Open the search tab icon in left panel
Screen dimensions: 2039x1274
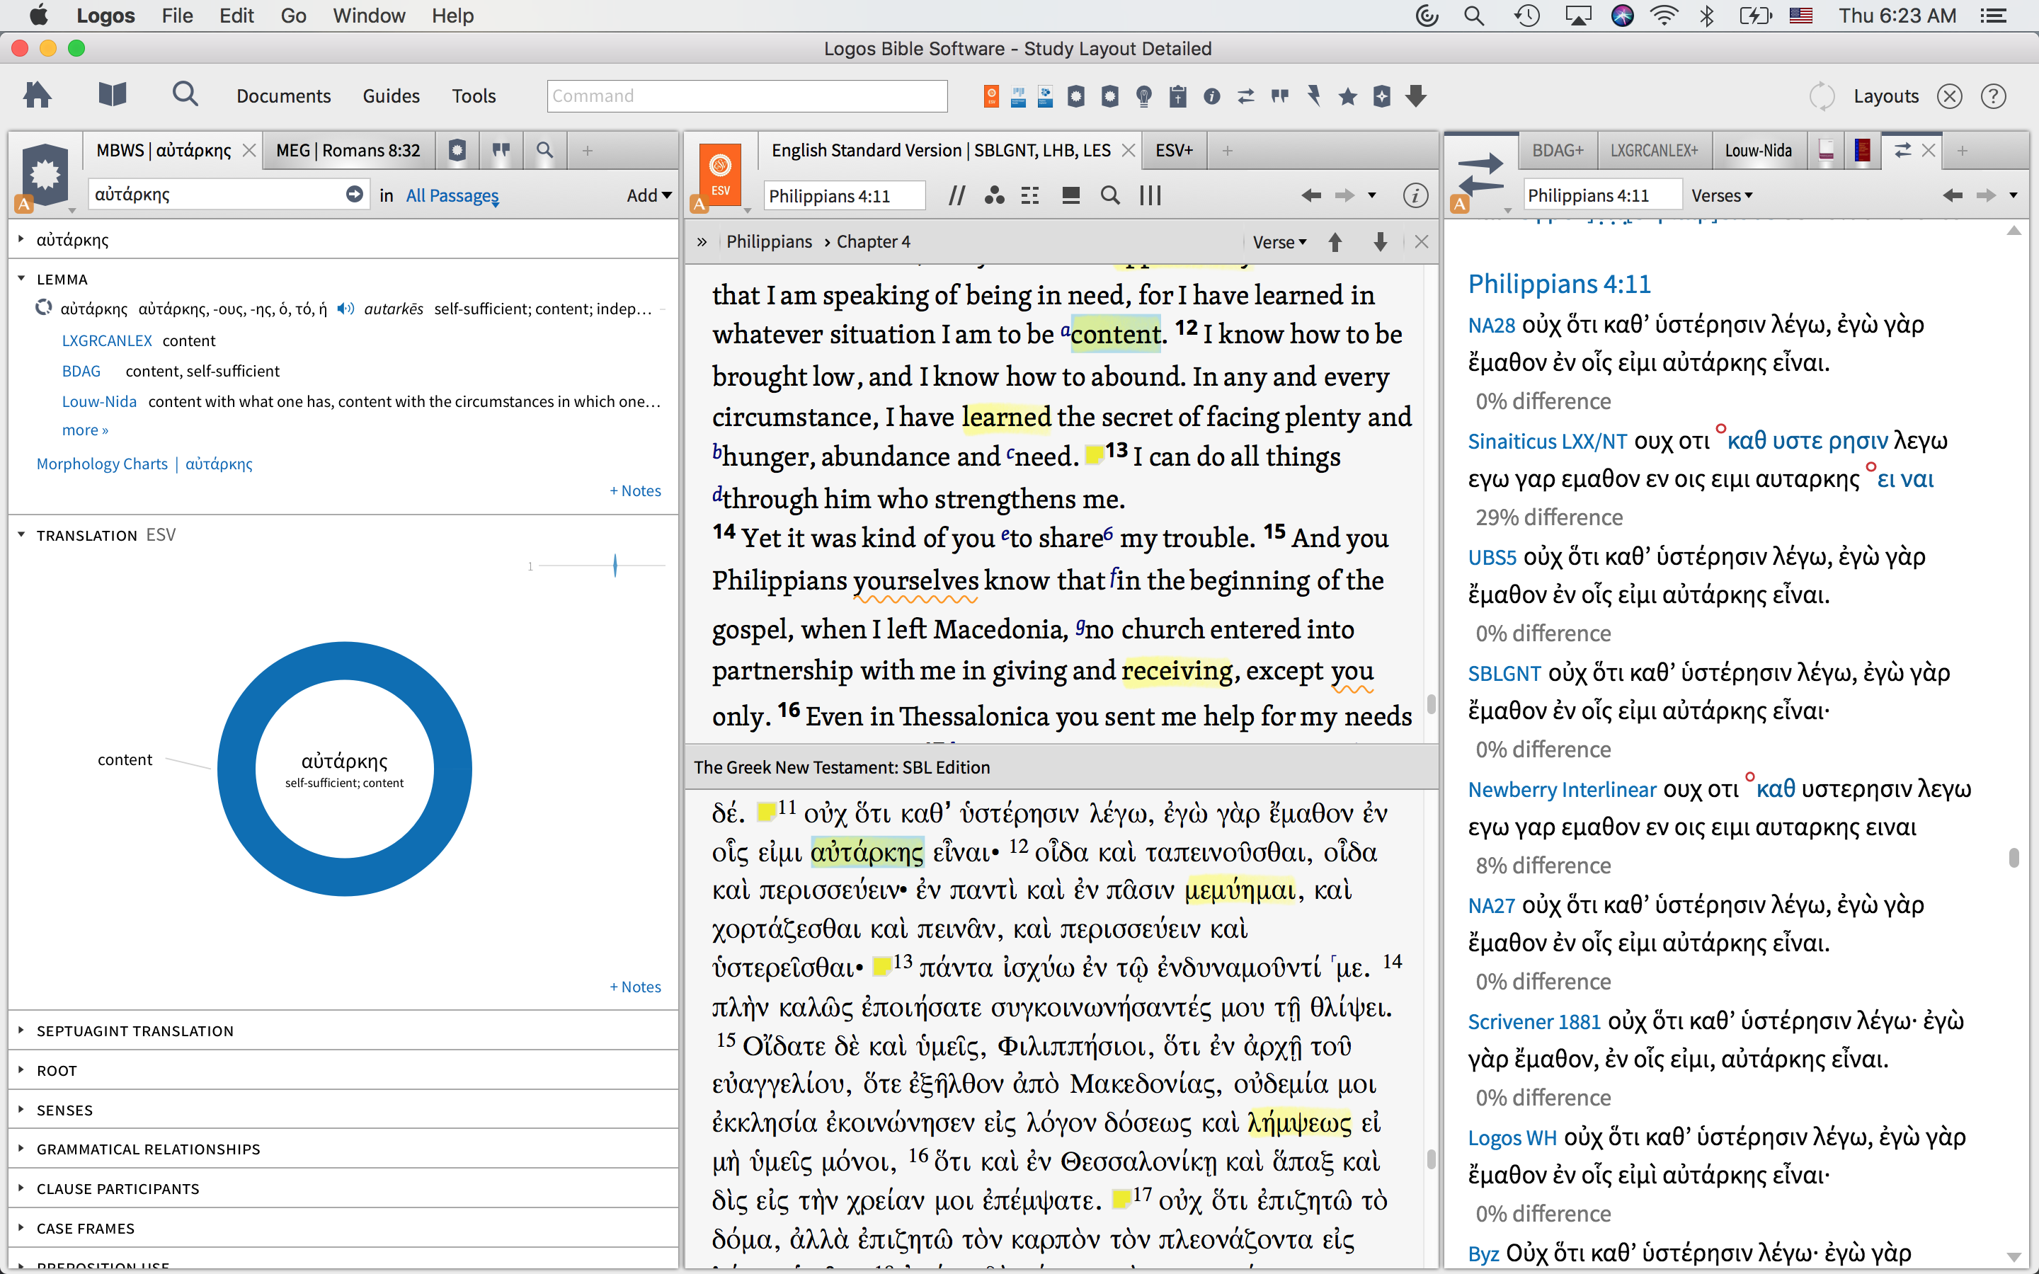pyautogui.click(x=545, y=150)
